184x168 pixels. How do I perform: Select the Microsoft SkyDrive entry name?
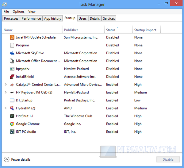click(x=30, y=53)
